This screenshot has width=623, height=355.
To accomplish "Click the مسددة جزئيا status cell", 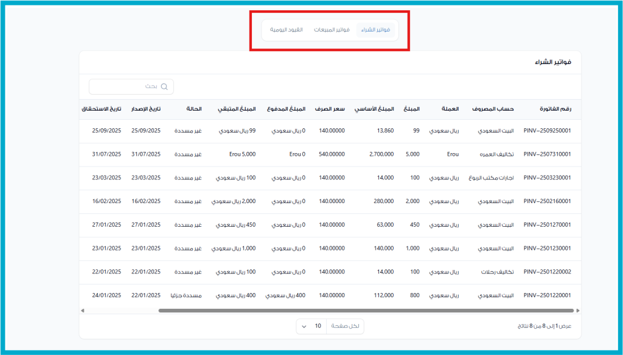I will (x=186, y=296).
